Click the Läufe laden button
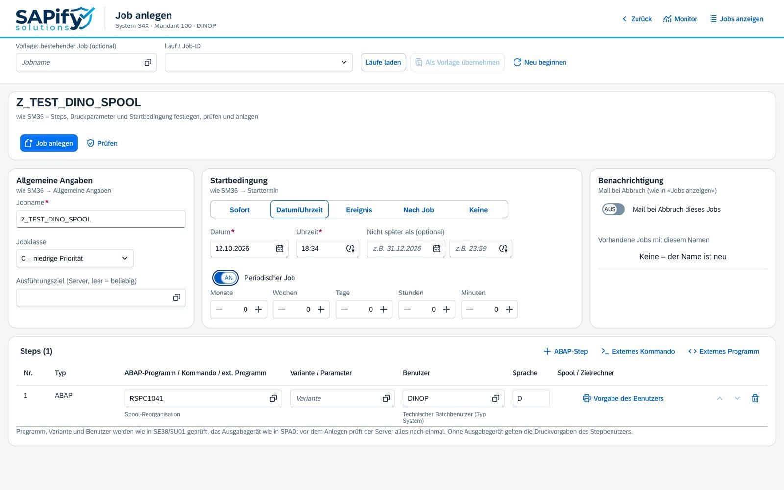Viewport: 784px width, 490px height. pos(383,62)
